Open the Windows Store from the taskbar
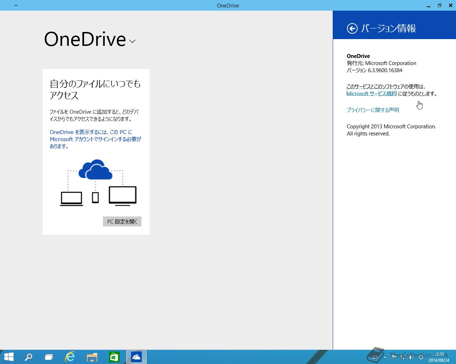The image size is (456, 364). (114, 357)
